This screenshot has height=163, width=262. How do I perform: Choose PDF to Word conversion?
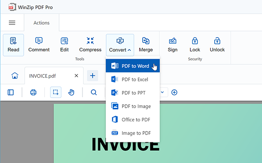(133, 66)
